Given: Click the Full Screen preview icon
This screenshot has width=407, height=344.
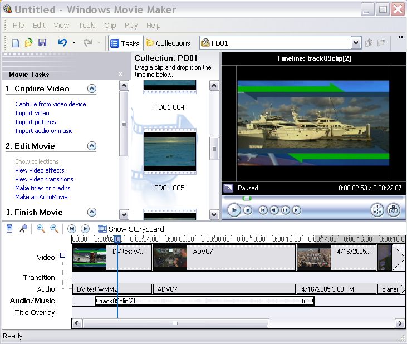Looking at the screenshot, I should (x=228, y=188).
